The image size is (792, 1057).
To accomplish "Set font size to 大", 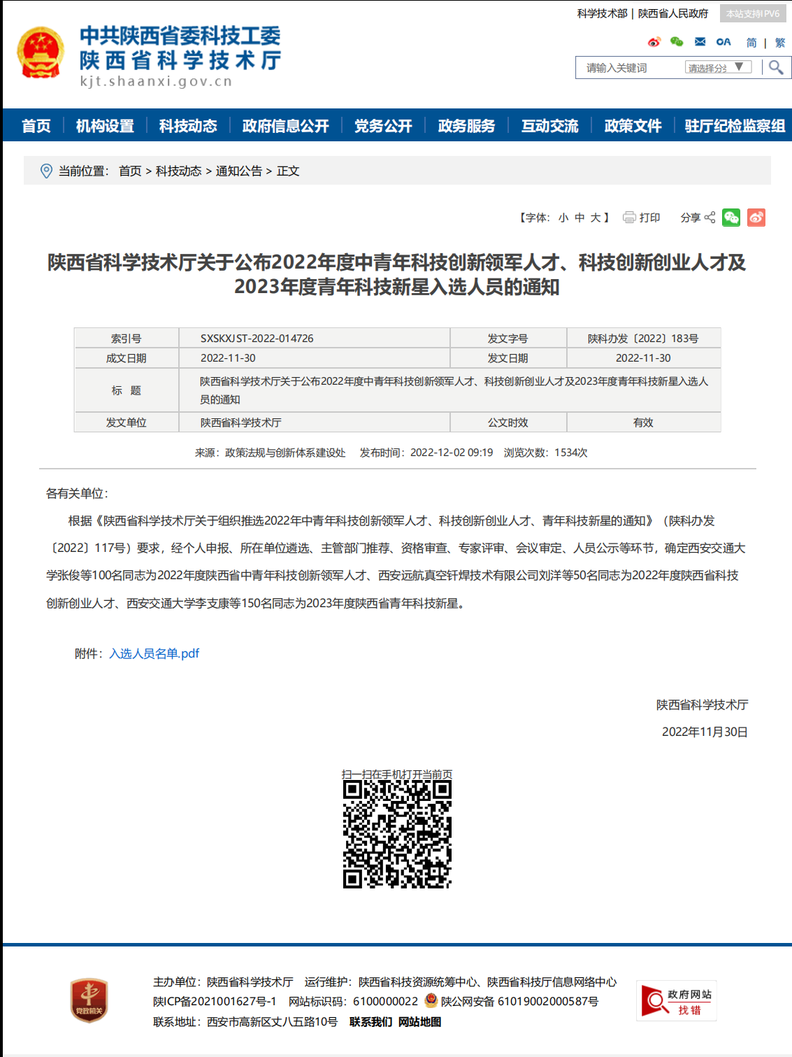I will pos(596,218).
